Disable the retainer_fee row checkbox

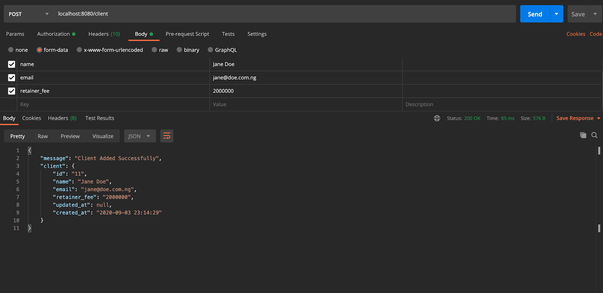(12, 91)
